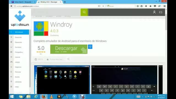
Task: Open the Sonido category
Action: [x=17, y=77]
